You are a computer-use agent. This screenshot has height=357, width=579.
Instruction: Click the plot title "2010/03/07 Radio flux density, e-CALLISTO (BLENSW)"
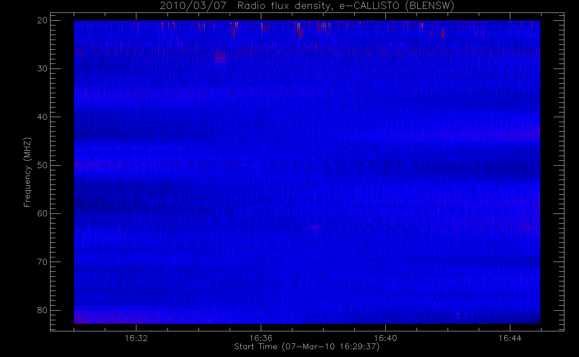pos(307,6)
